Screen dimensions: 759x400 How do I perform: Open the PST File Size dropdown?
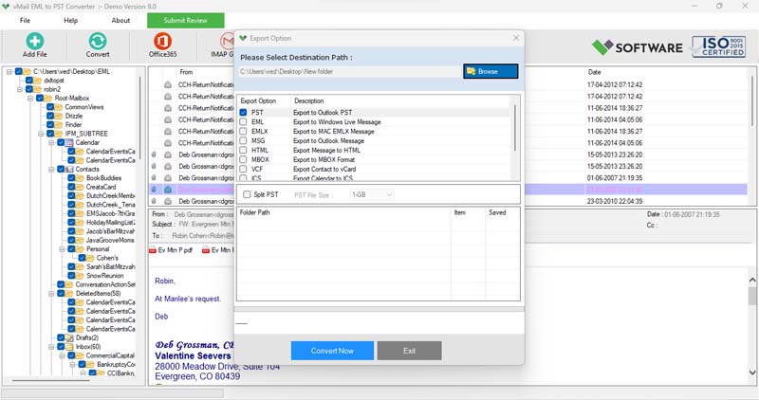[x=372, y=194]
